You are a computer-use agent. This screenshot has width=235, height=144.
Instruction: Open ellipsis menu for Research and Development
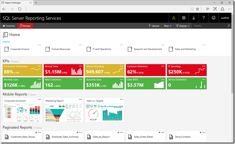pyautogui.click(x=163, y=45)
